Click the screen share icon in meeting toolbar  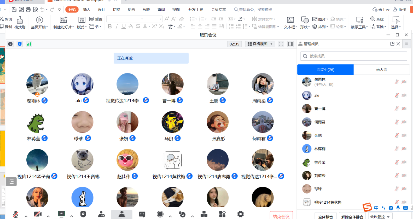61,214
